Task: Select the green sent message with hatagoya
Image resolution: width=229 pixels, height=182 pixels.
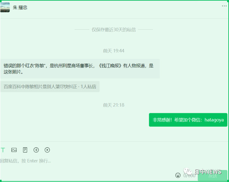Action: point(188,120)
